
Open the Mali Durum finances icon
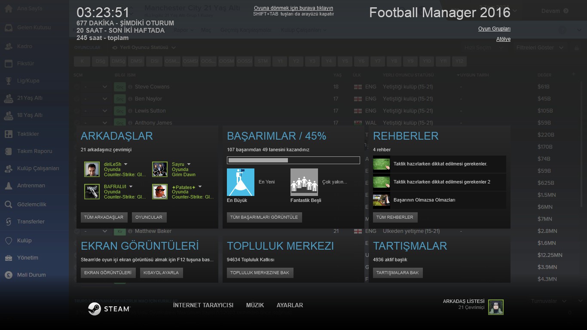(9, 275)
